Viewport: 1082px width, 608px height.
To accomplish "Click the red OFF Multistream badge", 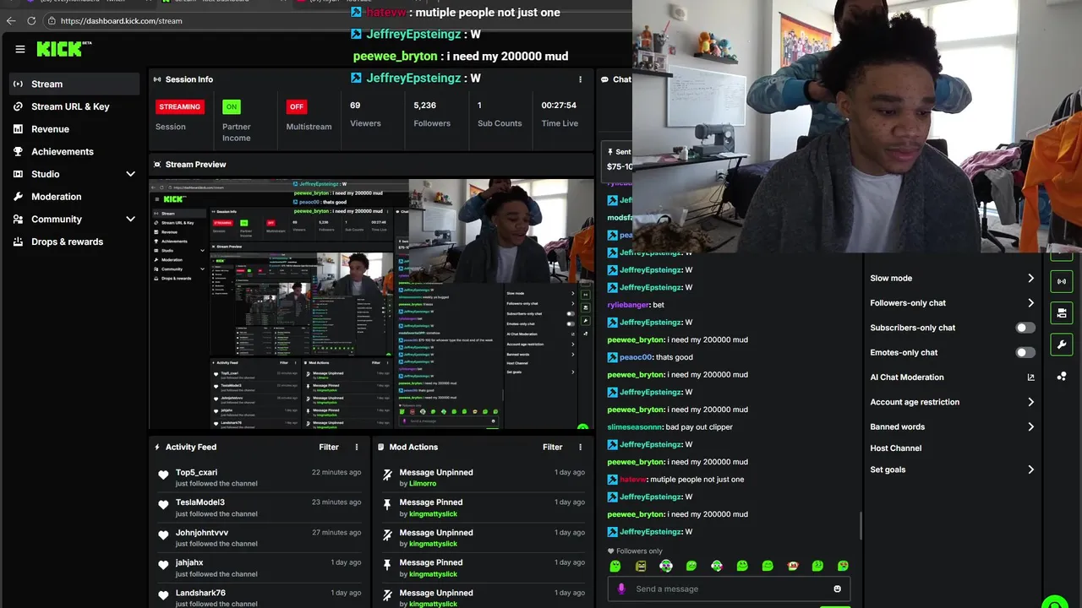I will coord(297,106).
